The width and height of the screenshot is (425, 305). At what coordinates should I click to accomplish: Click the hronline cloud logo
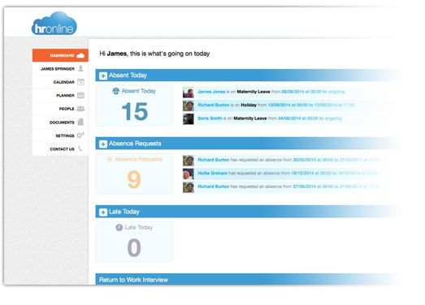54,24
